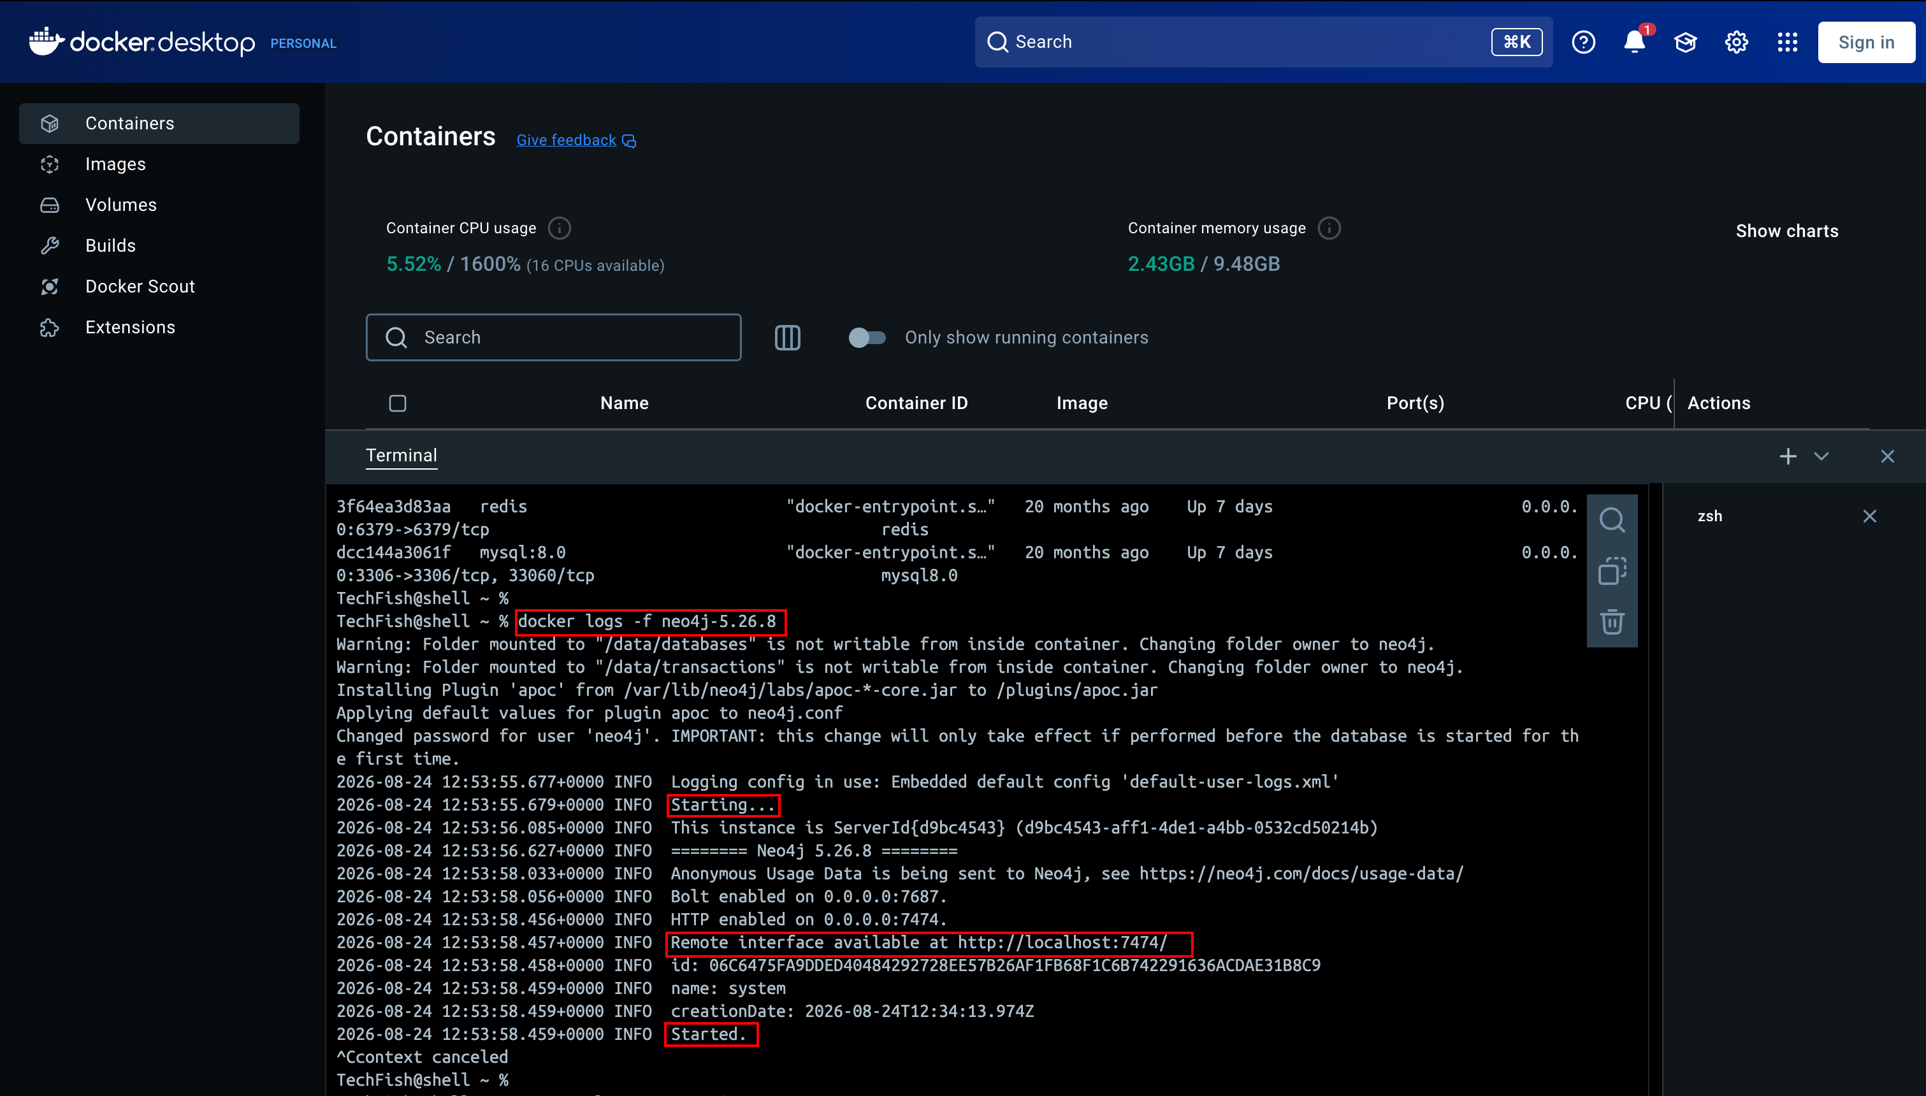The height and width of the screenshot is (1096, 1926).
Task: Click the Containers cube icon in sidebar
Action: coord(50,124)
